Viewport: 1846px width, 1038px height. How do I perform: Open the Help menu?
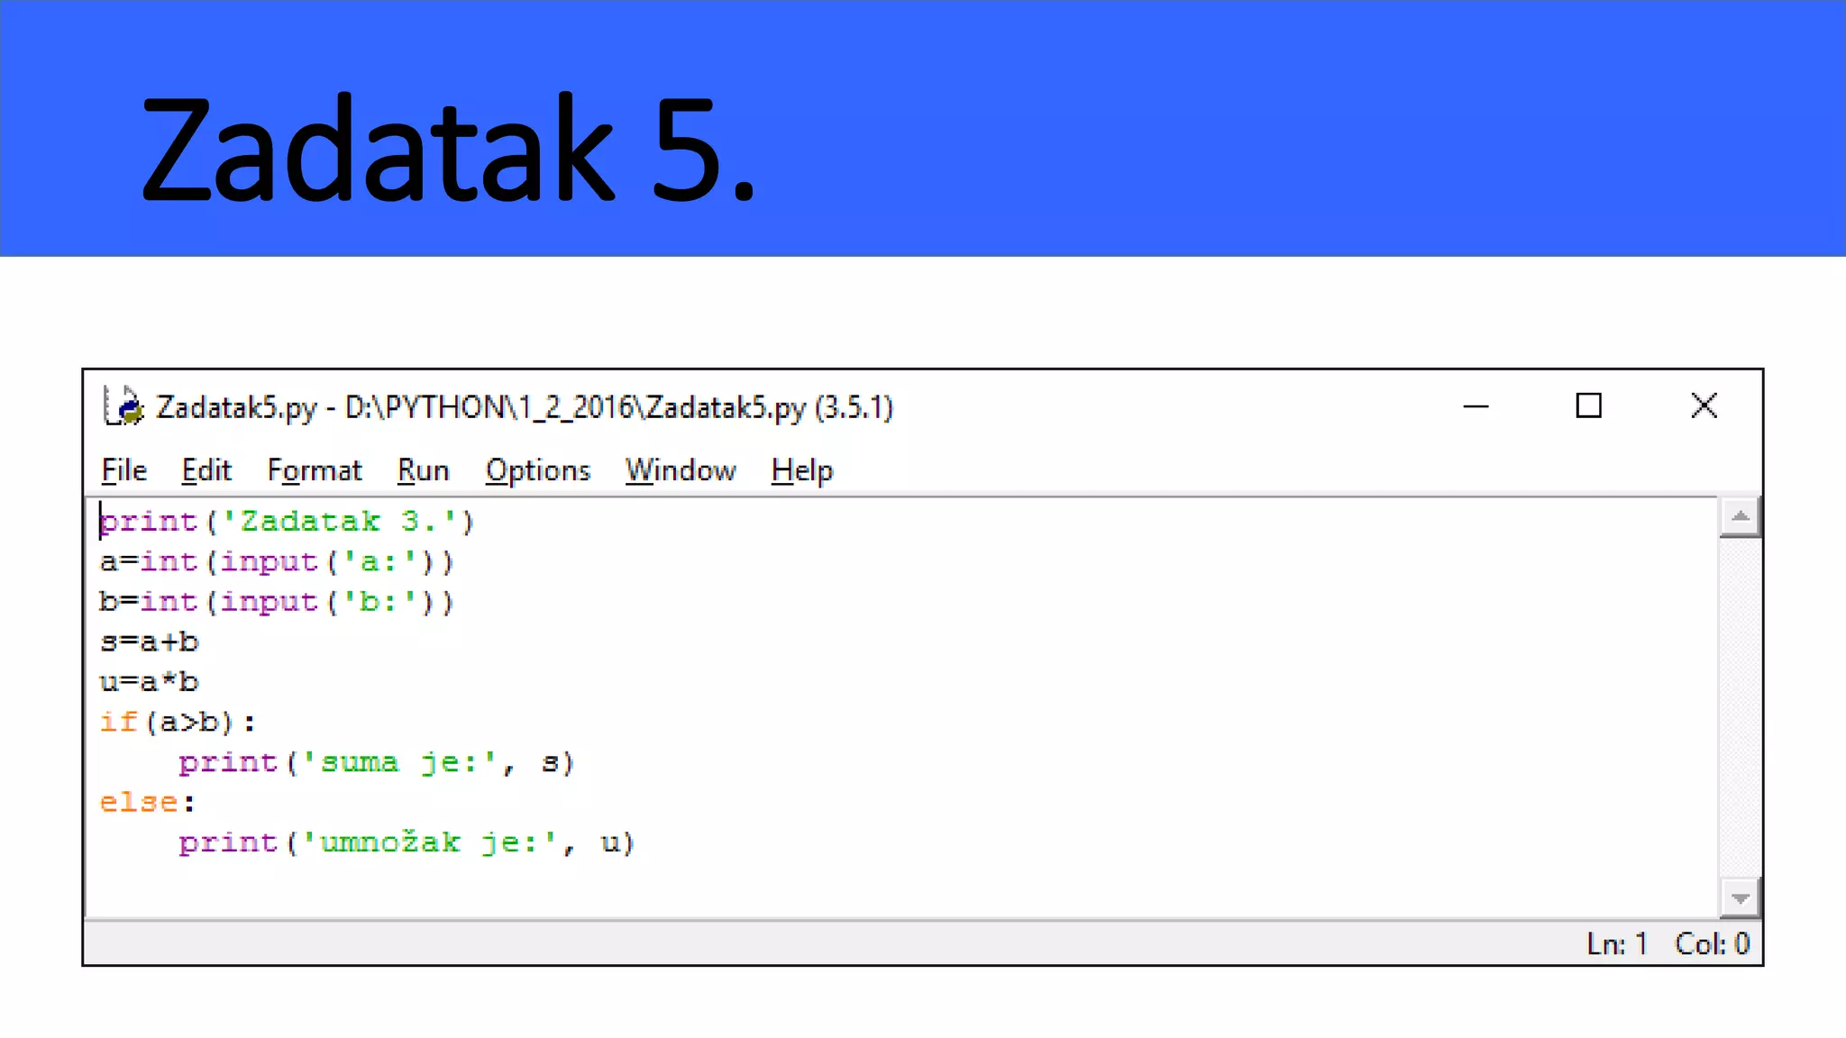pyautogui.click(x=802, y=470)
